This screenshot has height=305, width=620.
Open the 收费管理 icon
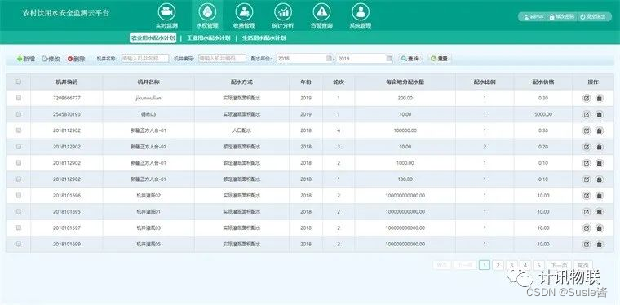(x=244, y=12)
